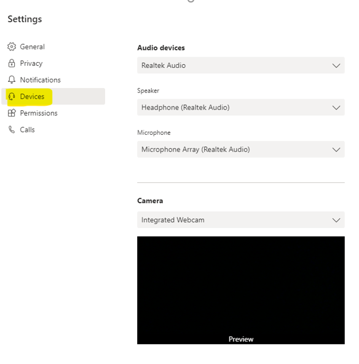Open the Realtek Audio devices dropdown
The width and height of the screenshot is (359, 364).
[241, 65]
